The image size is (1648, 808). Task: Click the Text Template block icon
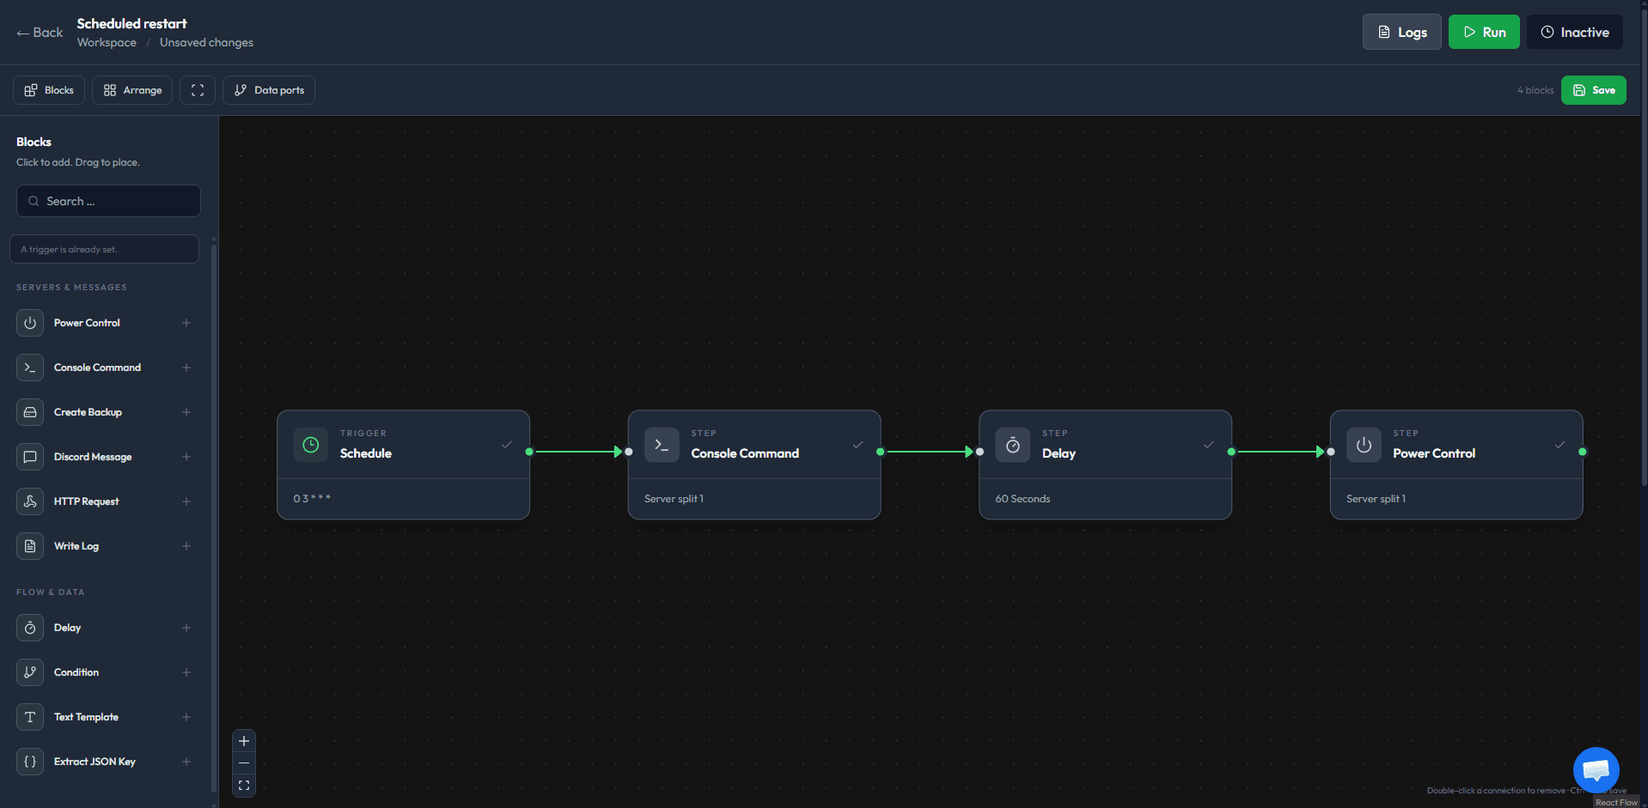(x=30, y=717)
